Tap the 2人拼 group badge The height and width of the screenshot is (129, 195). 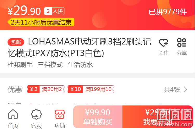point(54,11)
